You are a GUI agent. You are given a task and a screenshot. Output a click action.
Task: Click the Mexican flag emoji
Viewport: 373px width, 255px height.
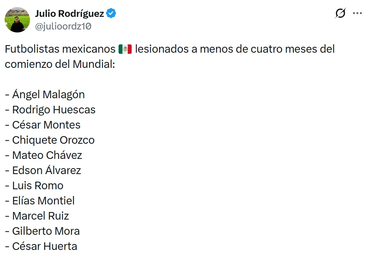125,49
